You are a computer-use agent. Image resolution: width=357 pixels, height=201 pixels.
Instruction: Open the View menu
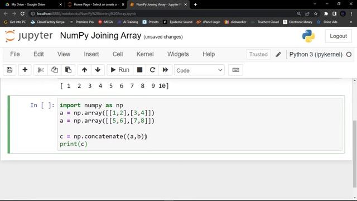pos(64,54)
